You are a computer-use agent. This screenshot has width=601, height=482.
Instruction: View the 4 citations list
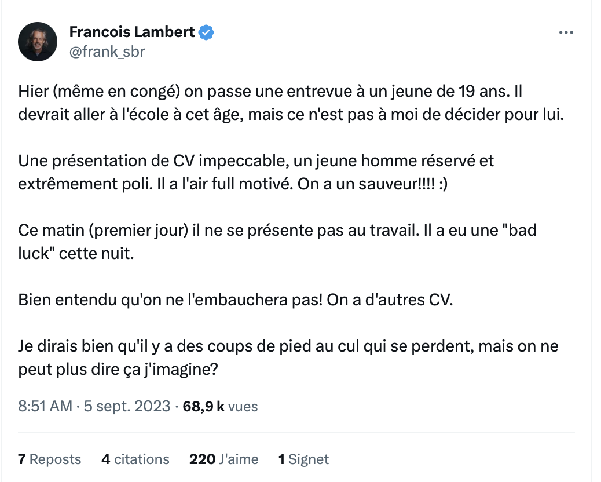pos(135,459)
